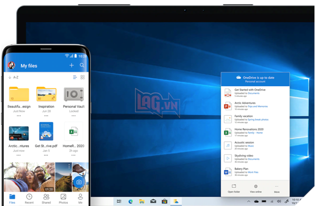
Task: Click the OneDrive is up to date header
Action: point(255,79)
